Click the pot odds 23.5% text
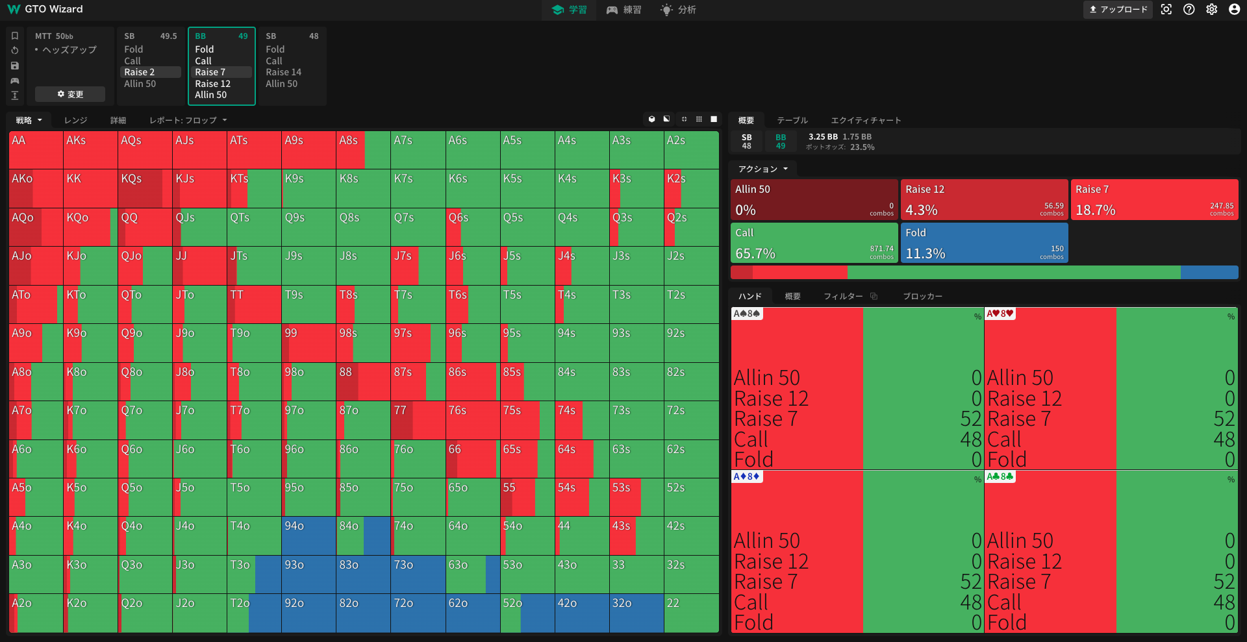 pyautogui.click(x=840, y=147)
